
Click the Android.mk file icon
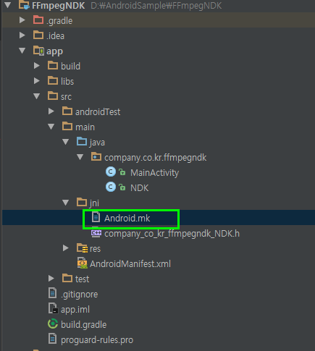point(96,217)
